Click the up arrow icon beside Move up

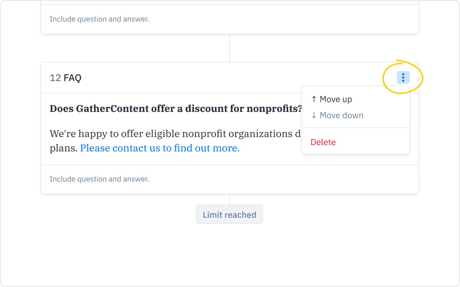pos(314,99)
